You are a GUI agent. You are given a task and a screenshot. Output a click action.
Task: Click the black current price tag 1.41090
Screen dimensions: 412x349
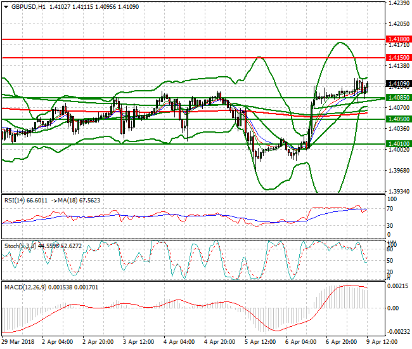click(x=399, y=83)
